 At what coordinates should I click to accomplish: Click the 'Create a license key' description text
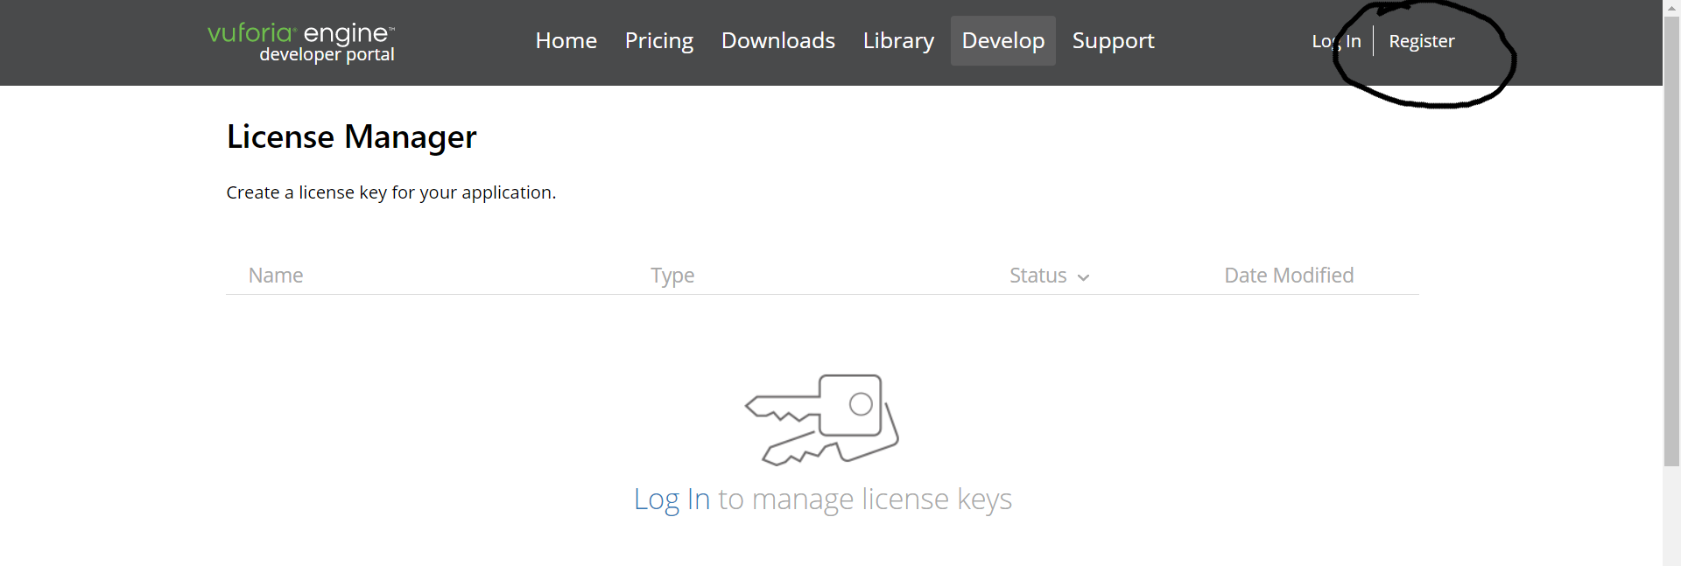[x=390, y=192]
